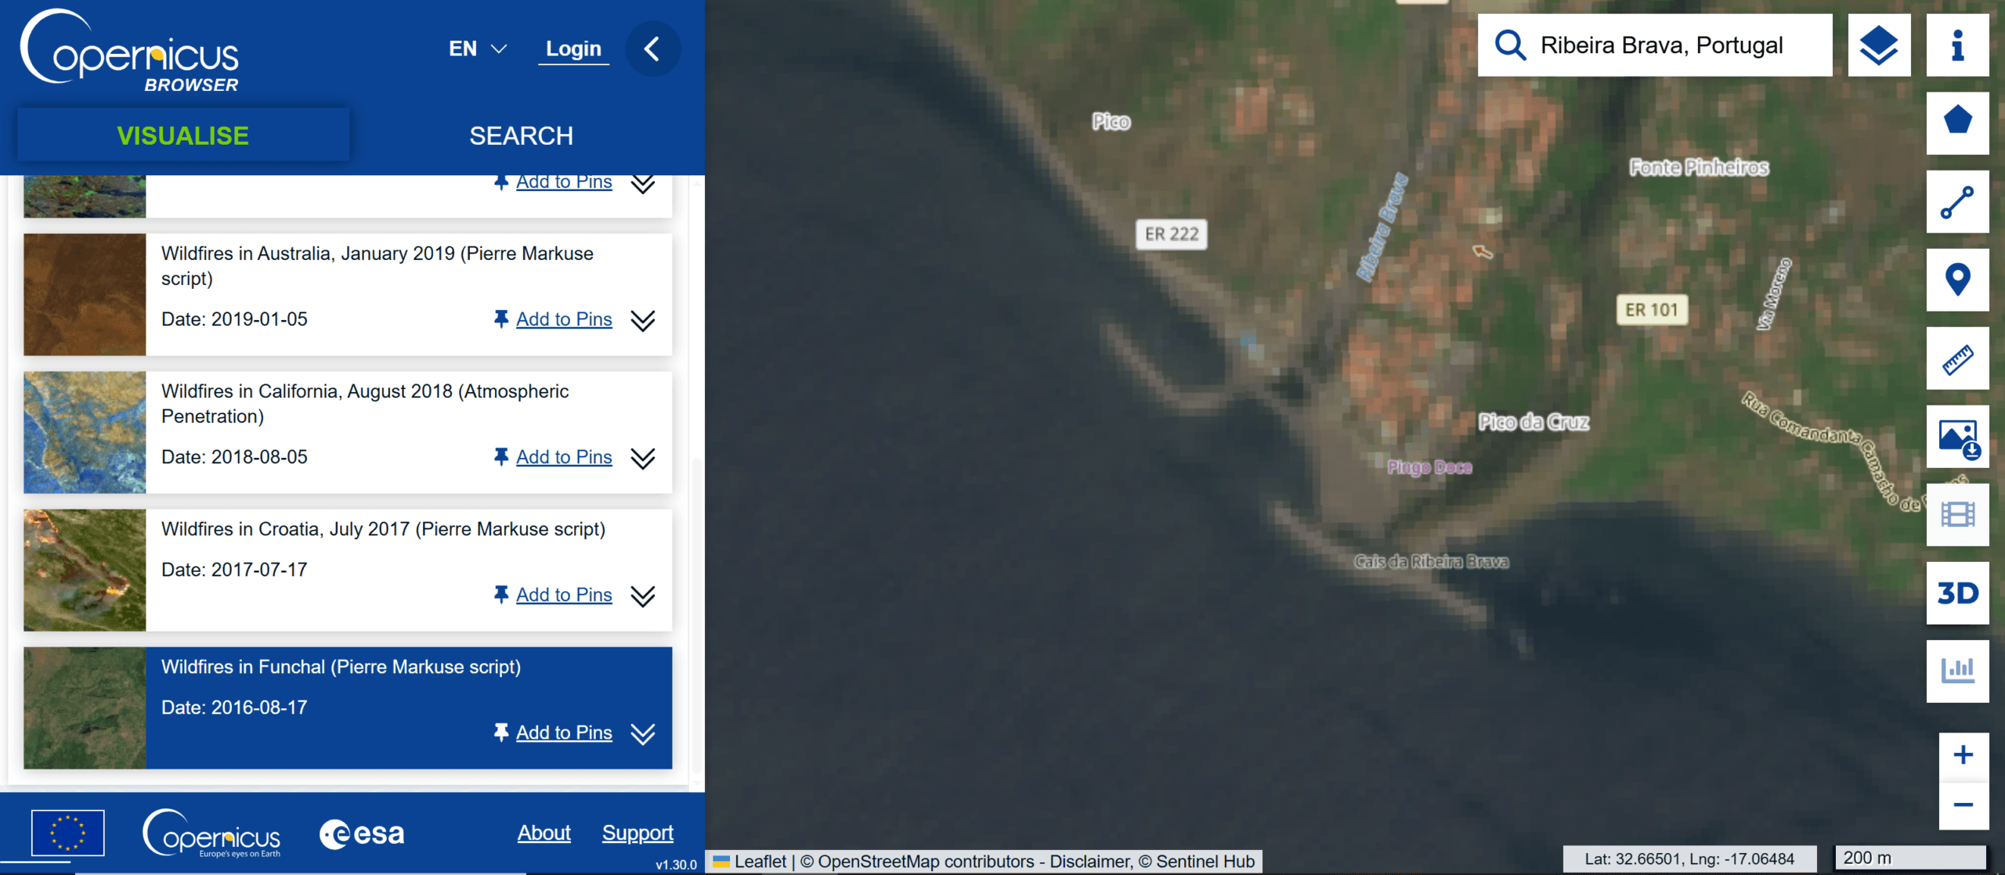Click the Login link
The height and width of the screenshot is (875, 2005).
[x=573, y=49]
